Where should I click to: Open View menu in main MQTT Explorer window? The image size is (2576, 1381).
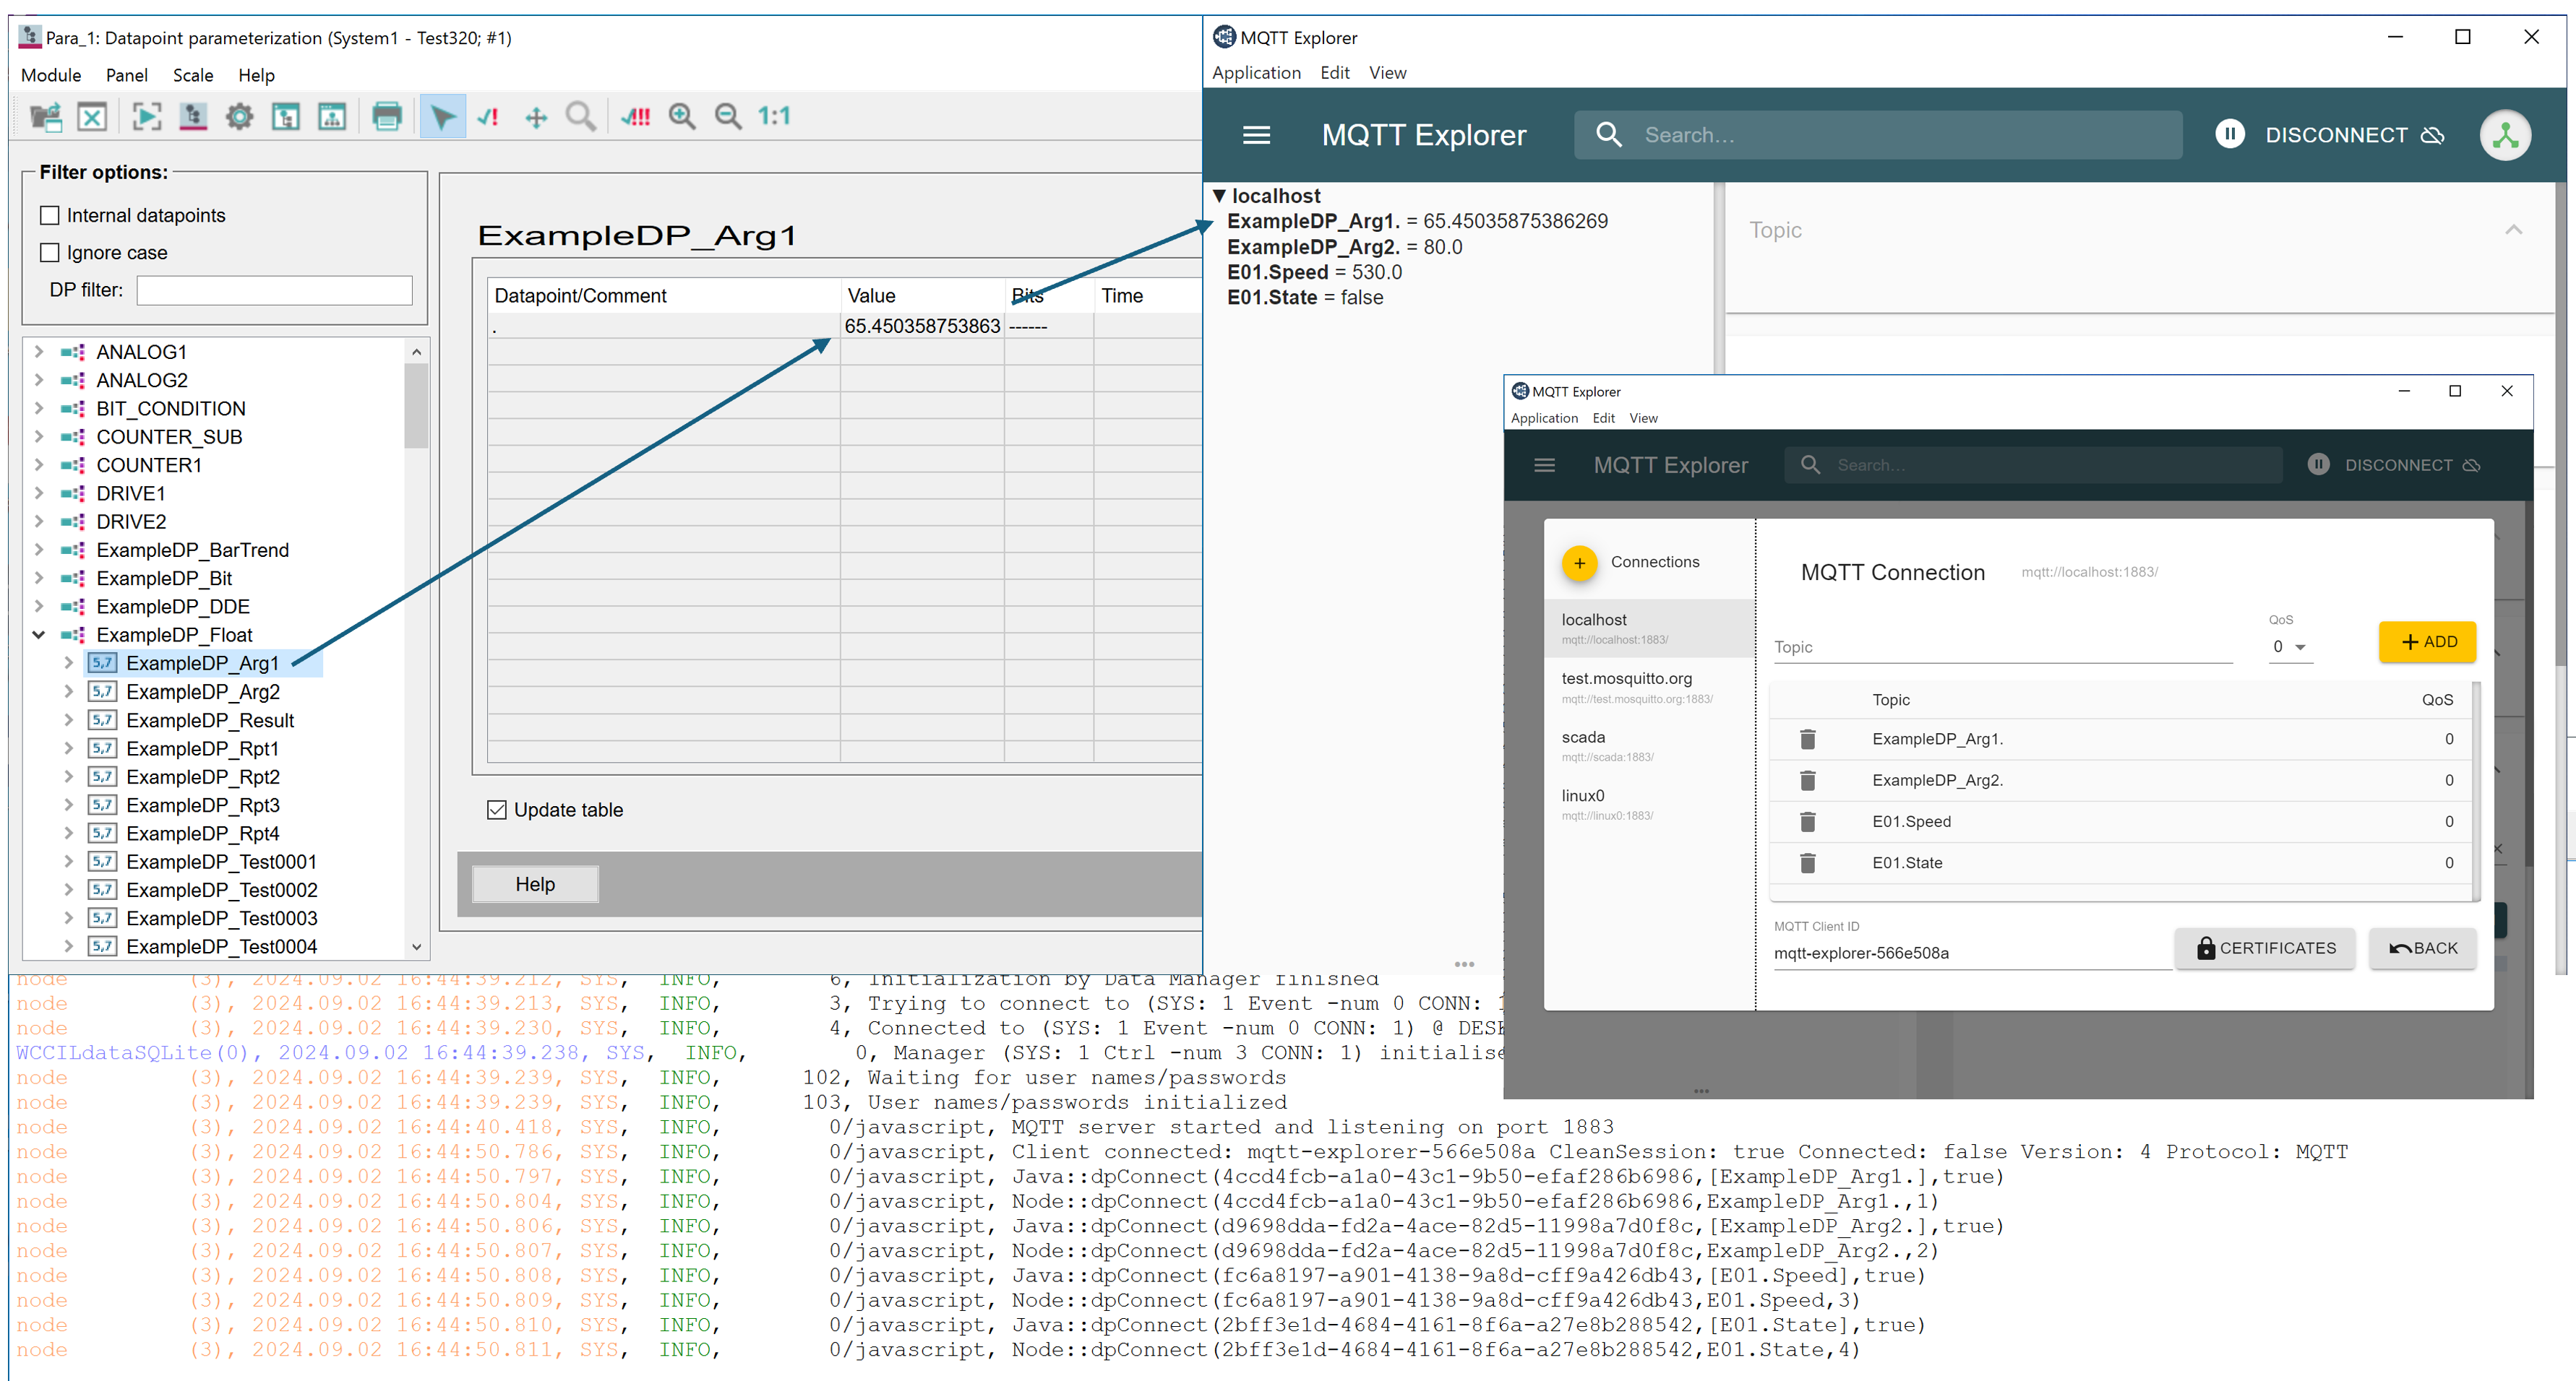[1387, 72]
